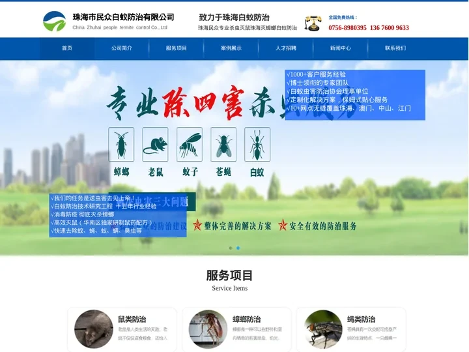Click mobile number 136 7600 9633
469x352 pixels.
tap(390, 28)
